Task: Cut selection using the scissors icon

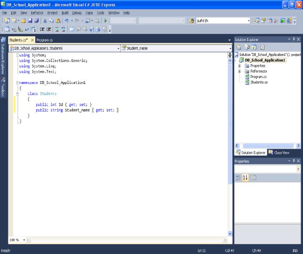Action: coord(45,21)
